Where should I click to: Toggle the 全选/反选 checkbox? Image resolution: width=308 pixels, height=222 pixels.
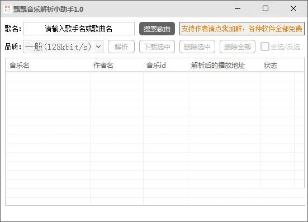click(x=264, y=47)
